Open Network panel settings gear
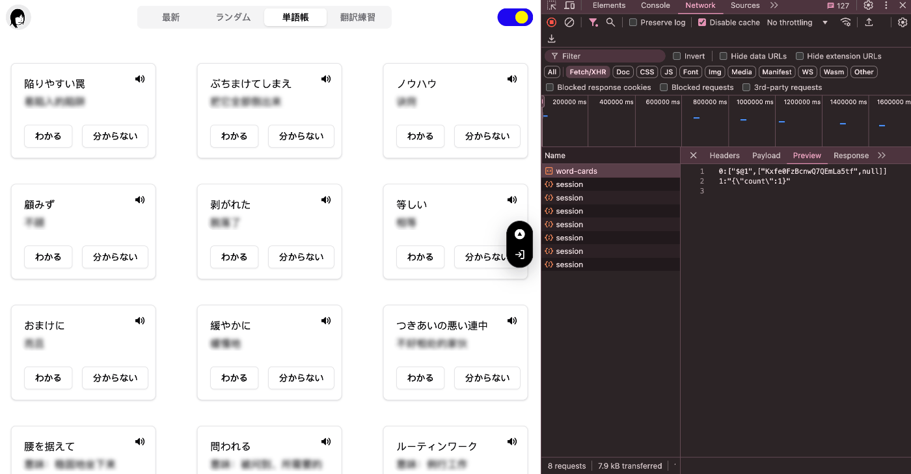The width and height of the screenshot is (911, 474). [x=903, y=22]
